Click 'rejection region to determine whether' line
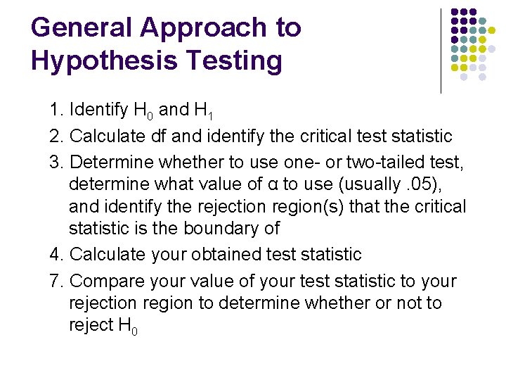This screenshot has width=506, height=380. coord(255,303)
